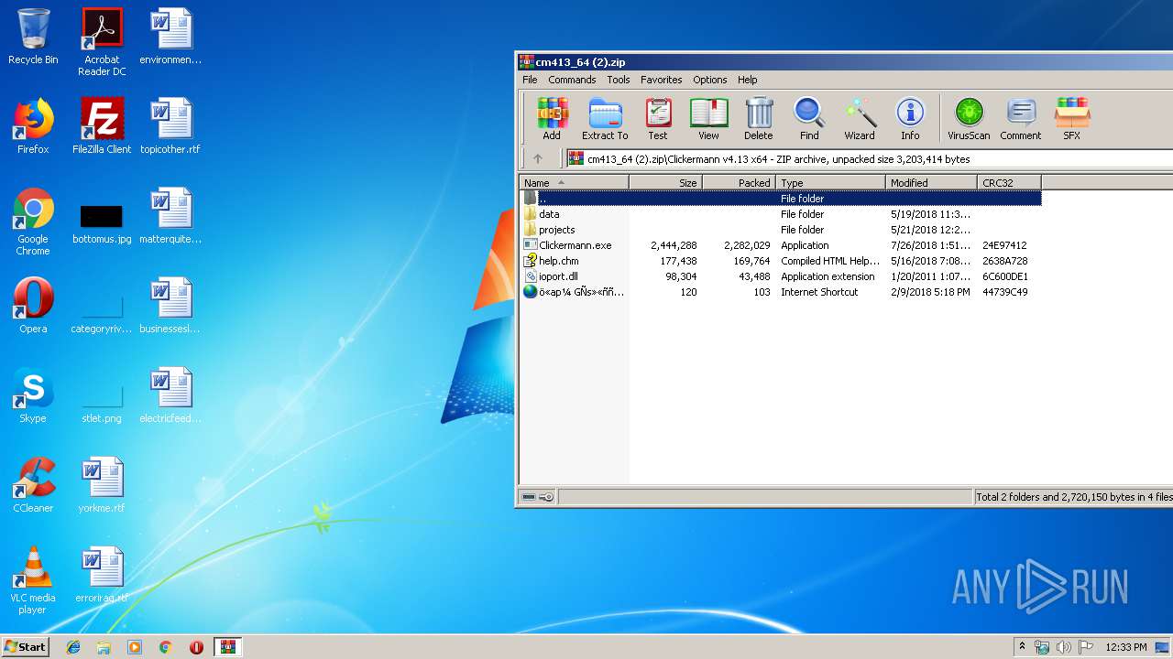The image size is (1173, 659).
Task: Go up one folder level arrow
Action: [x=538, y=158]
